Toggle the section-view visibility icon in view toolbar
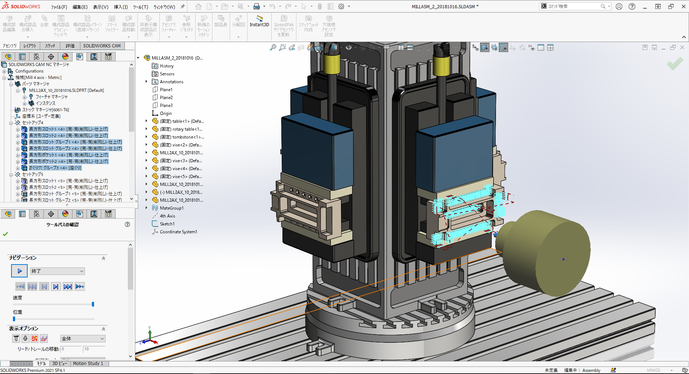 tap(485, 47)
